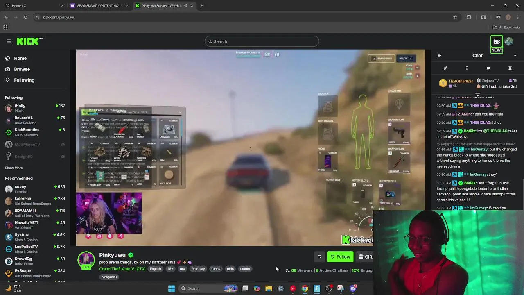Open File Explorer from taskbar

tap(269, 288)
